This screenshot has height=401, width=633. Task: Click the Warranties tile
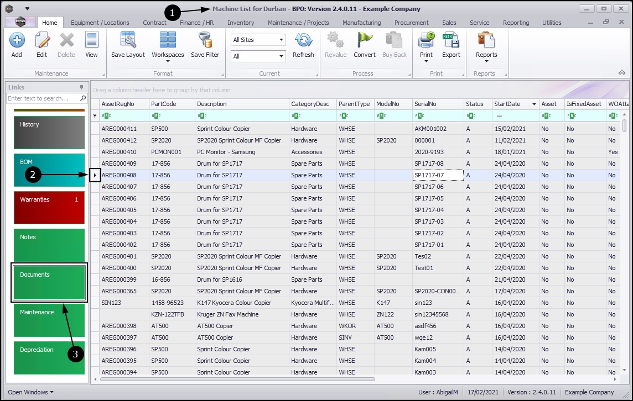(x=49, y=208)
